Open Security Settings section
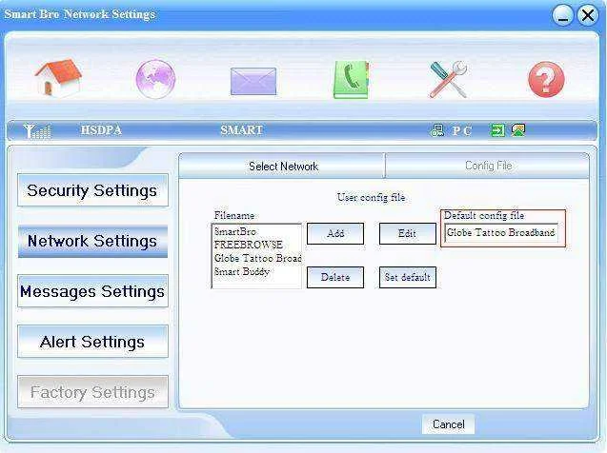Viewport: 607px width, 453px height. tap(92, 190)
